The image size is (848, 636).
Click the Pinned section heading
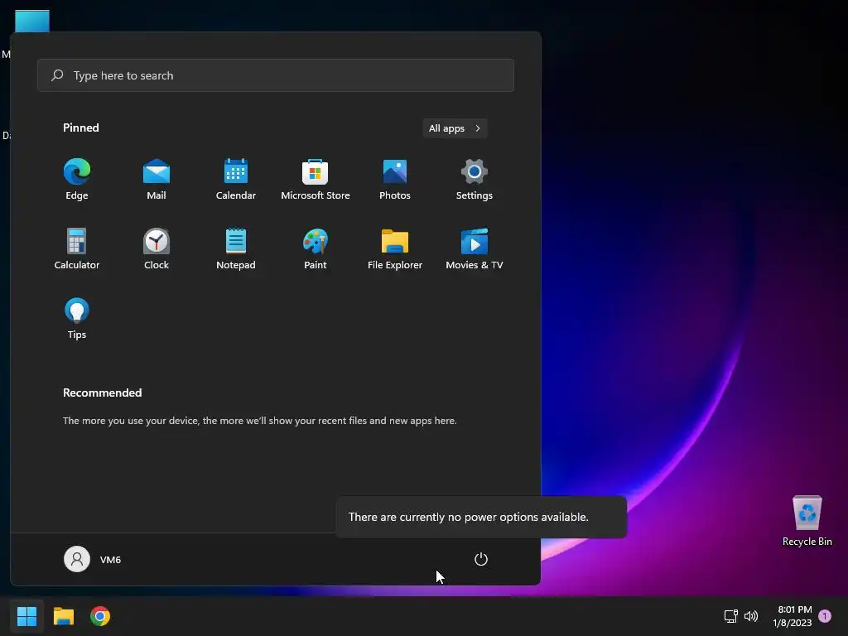(x=80, y=128)
